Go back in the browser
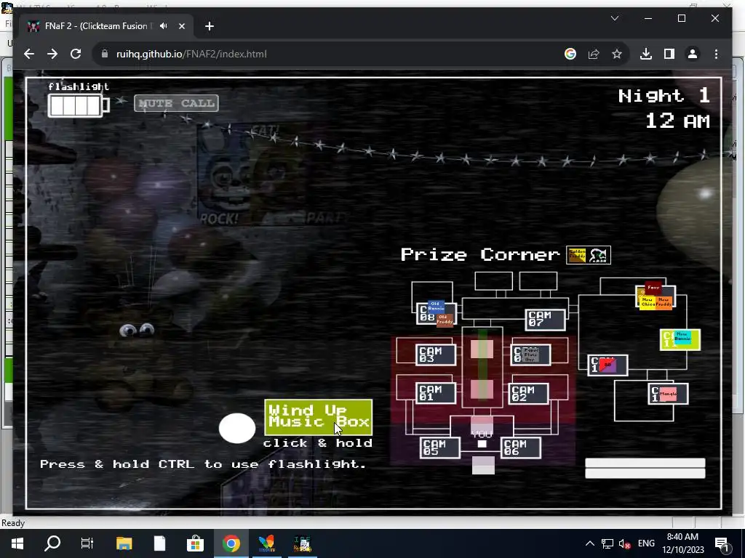Image resolution: width=745 pixels, height=558 pixels. coord(29,54)
